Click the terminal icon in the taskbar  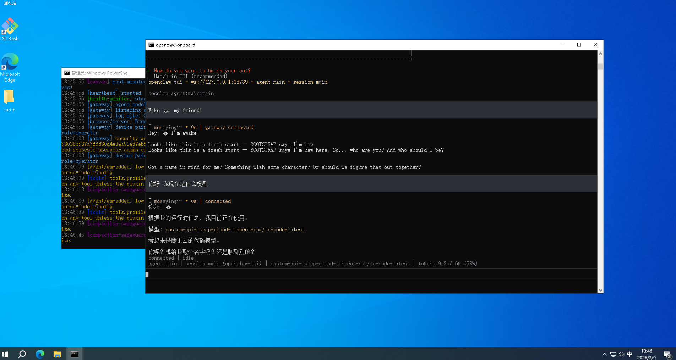[x=75, y=354]
